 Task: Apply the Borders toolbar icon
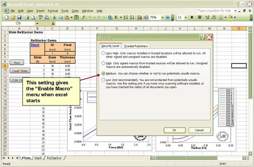221,17
